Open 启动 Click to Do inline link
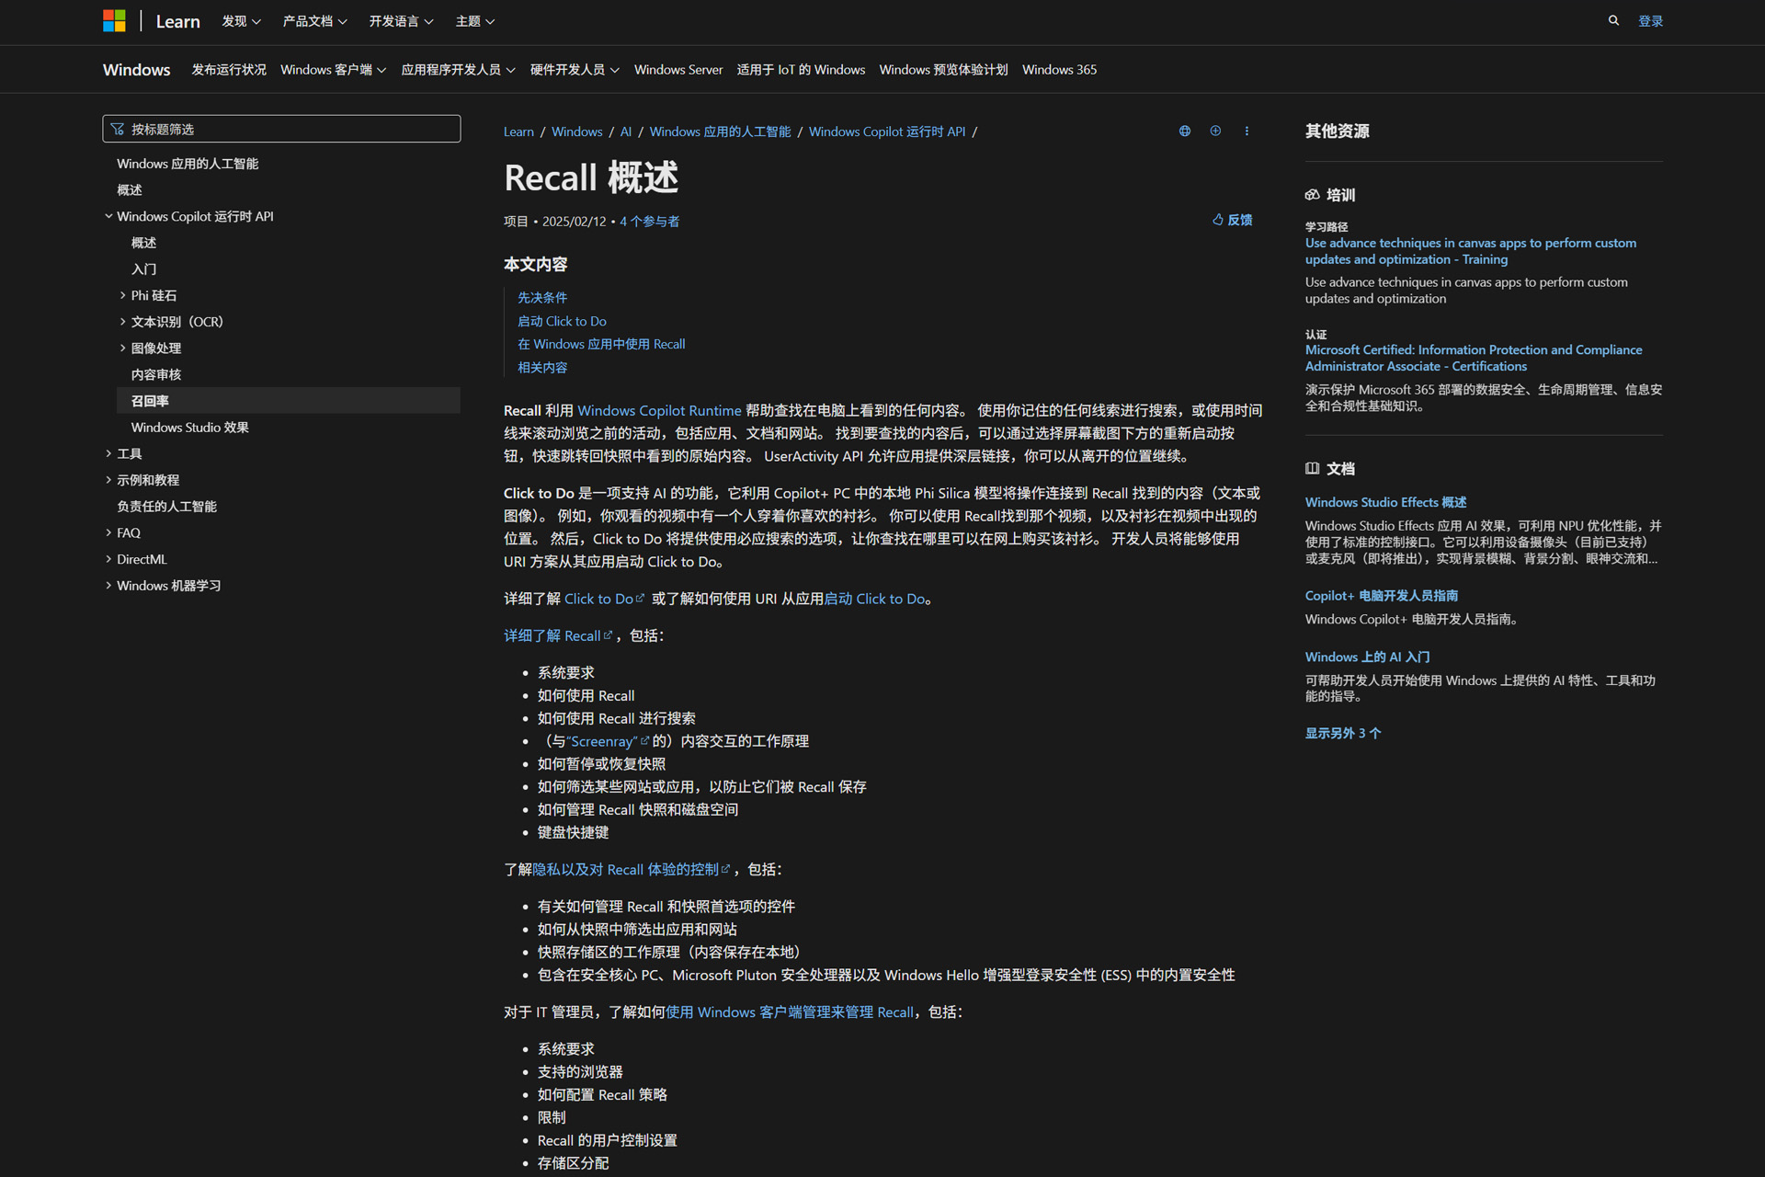1765x1177 pixels. tap(874, 600)
